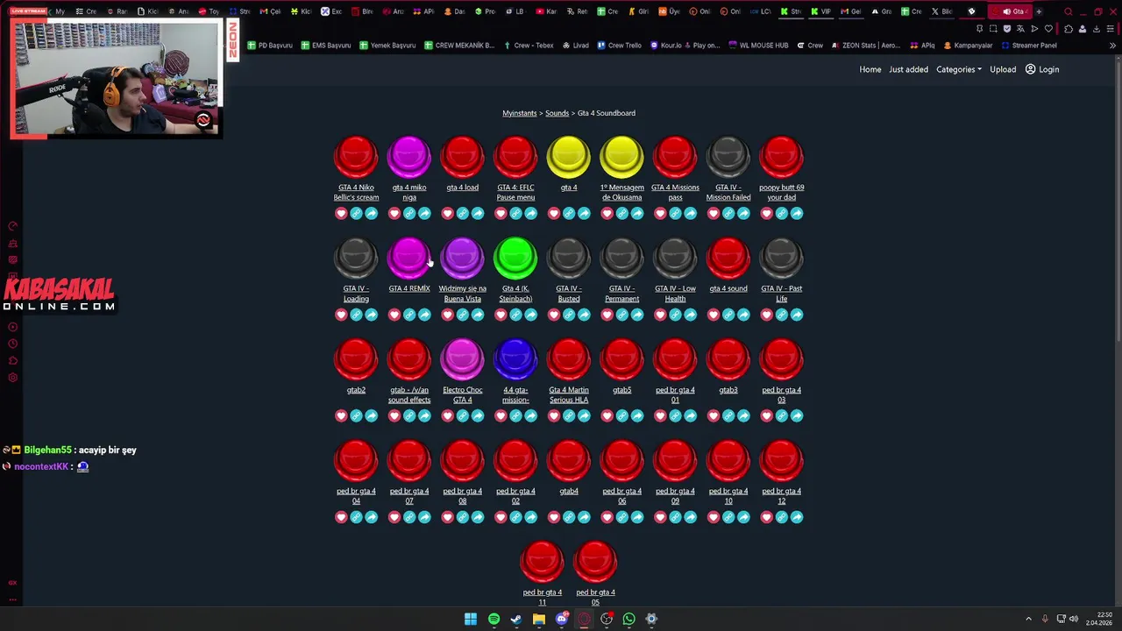This screenshot has width=1122, height=631.
Task: Share icon under 'GTA 4: EFLC Pause menu'
Action: coord(530,214)
